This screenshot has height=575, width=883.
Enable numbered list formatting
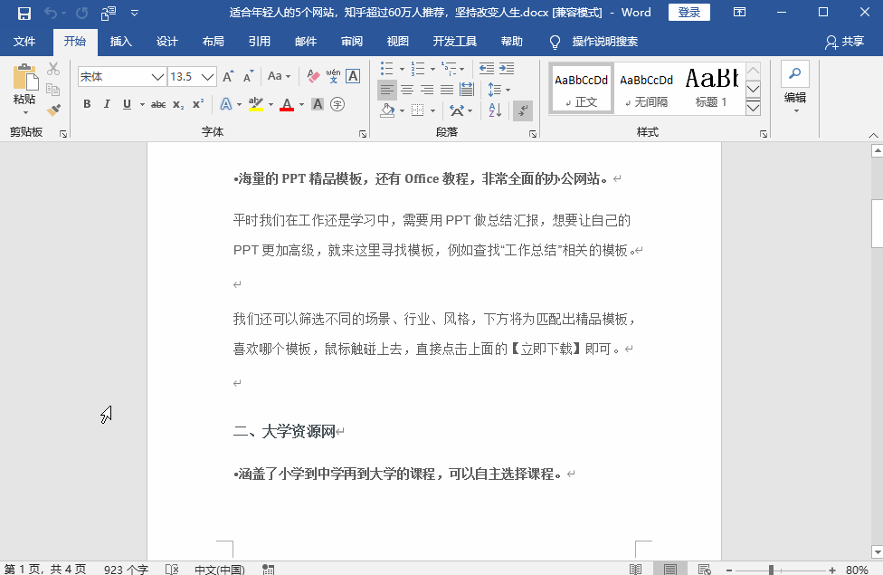(x=417, y=68)
